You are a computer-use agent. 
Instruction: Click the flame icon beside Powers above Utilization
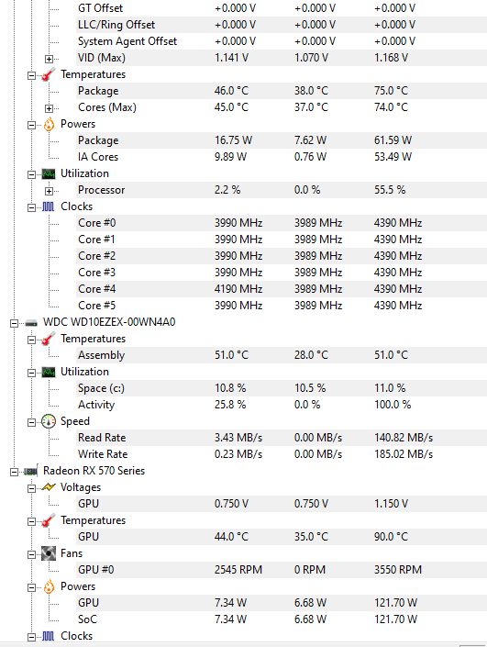49,124
